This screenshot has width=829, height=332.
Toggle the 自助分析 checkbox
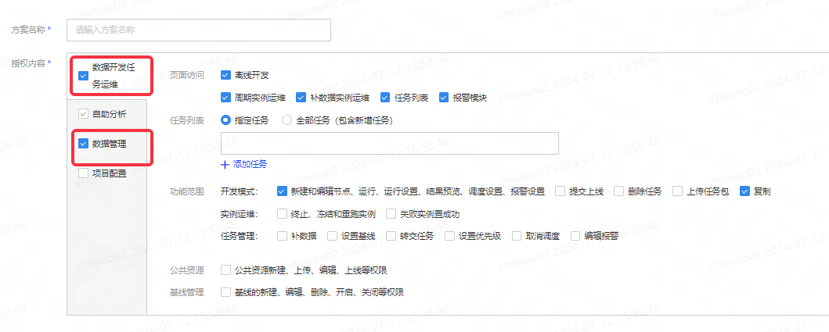[x=83, y=114]
